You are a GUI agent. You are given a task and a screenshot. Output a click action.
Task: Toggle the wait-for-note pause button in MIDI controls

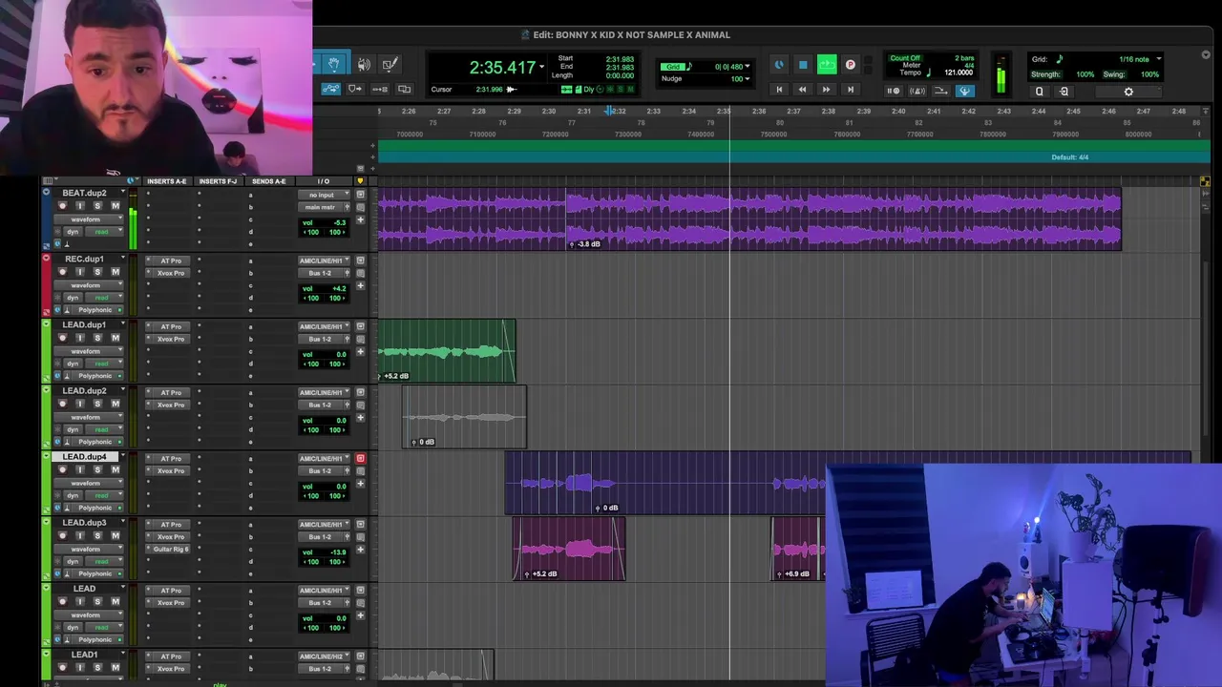(x=893, y=91)
